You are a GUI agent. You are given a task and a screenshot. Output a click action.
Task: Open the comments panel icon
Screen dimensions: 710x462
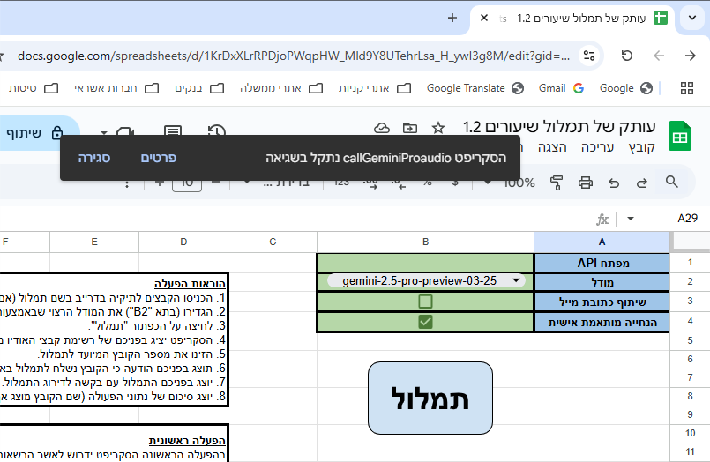[173, 131]
